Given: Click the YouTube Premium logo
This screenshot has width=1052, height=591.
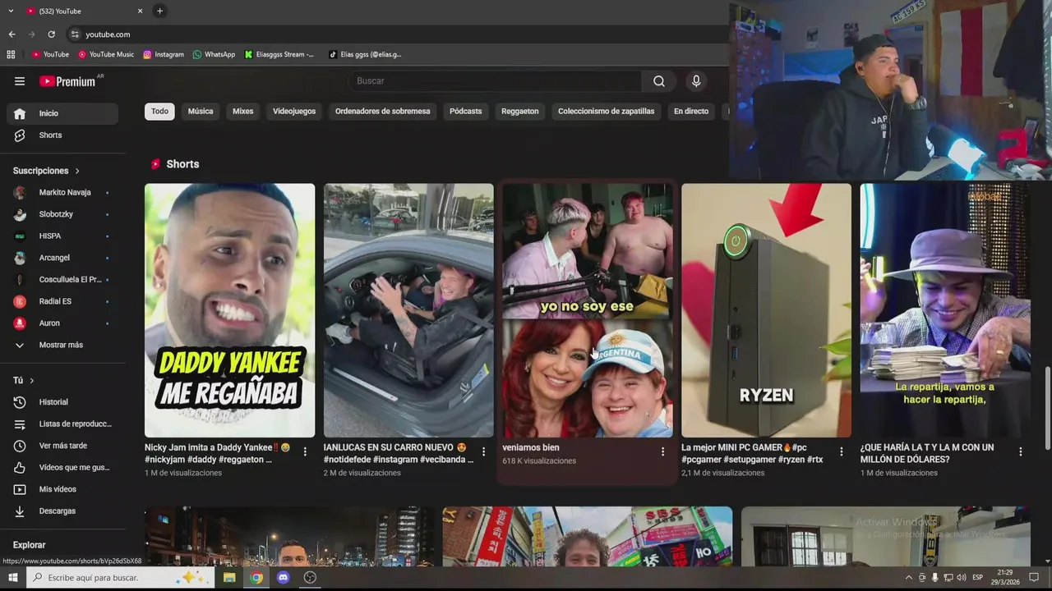Looking at the screenshot, I should tap(67, 81).
